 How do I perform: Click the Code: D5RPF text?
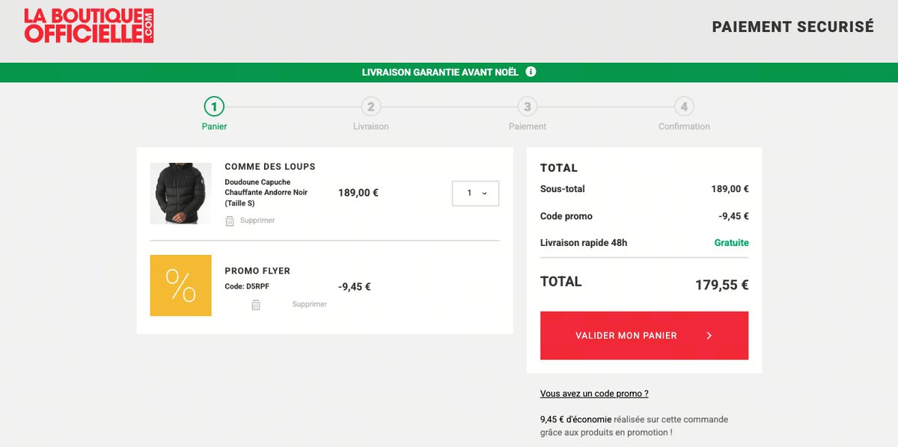(x=245, y=286)
